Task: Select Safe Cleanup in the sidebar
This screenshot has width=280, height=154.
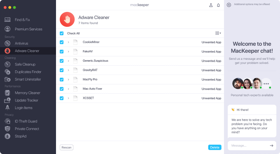Action: pyautogui.click(x=25, y=64)
